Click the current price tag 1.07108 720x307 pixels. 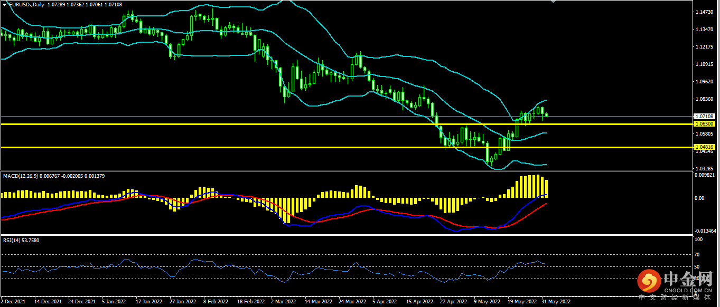click(704, 116)
